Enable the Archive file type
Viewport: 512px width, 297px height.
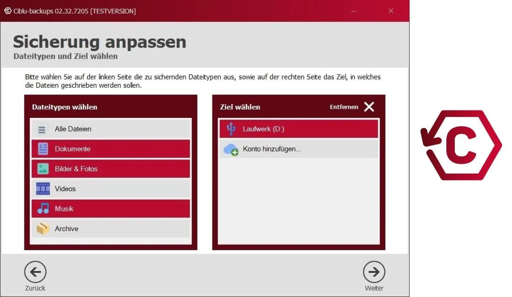click(x=111, y=228)
